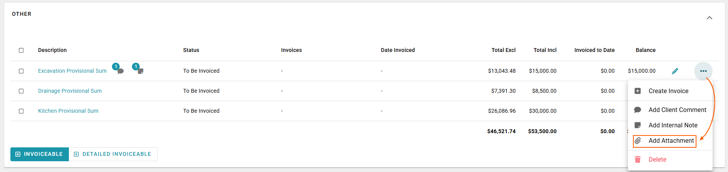The width and height of the screenshot is (728, 172).
Task: Click the paperclip icon for Add Attachment
Action: tap(638, 141)
